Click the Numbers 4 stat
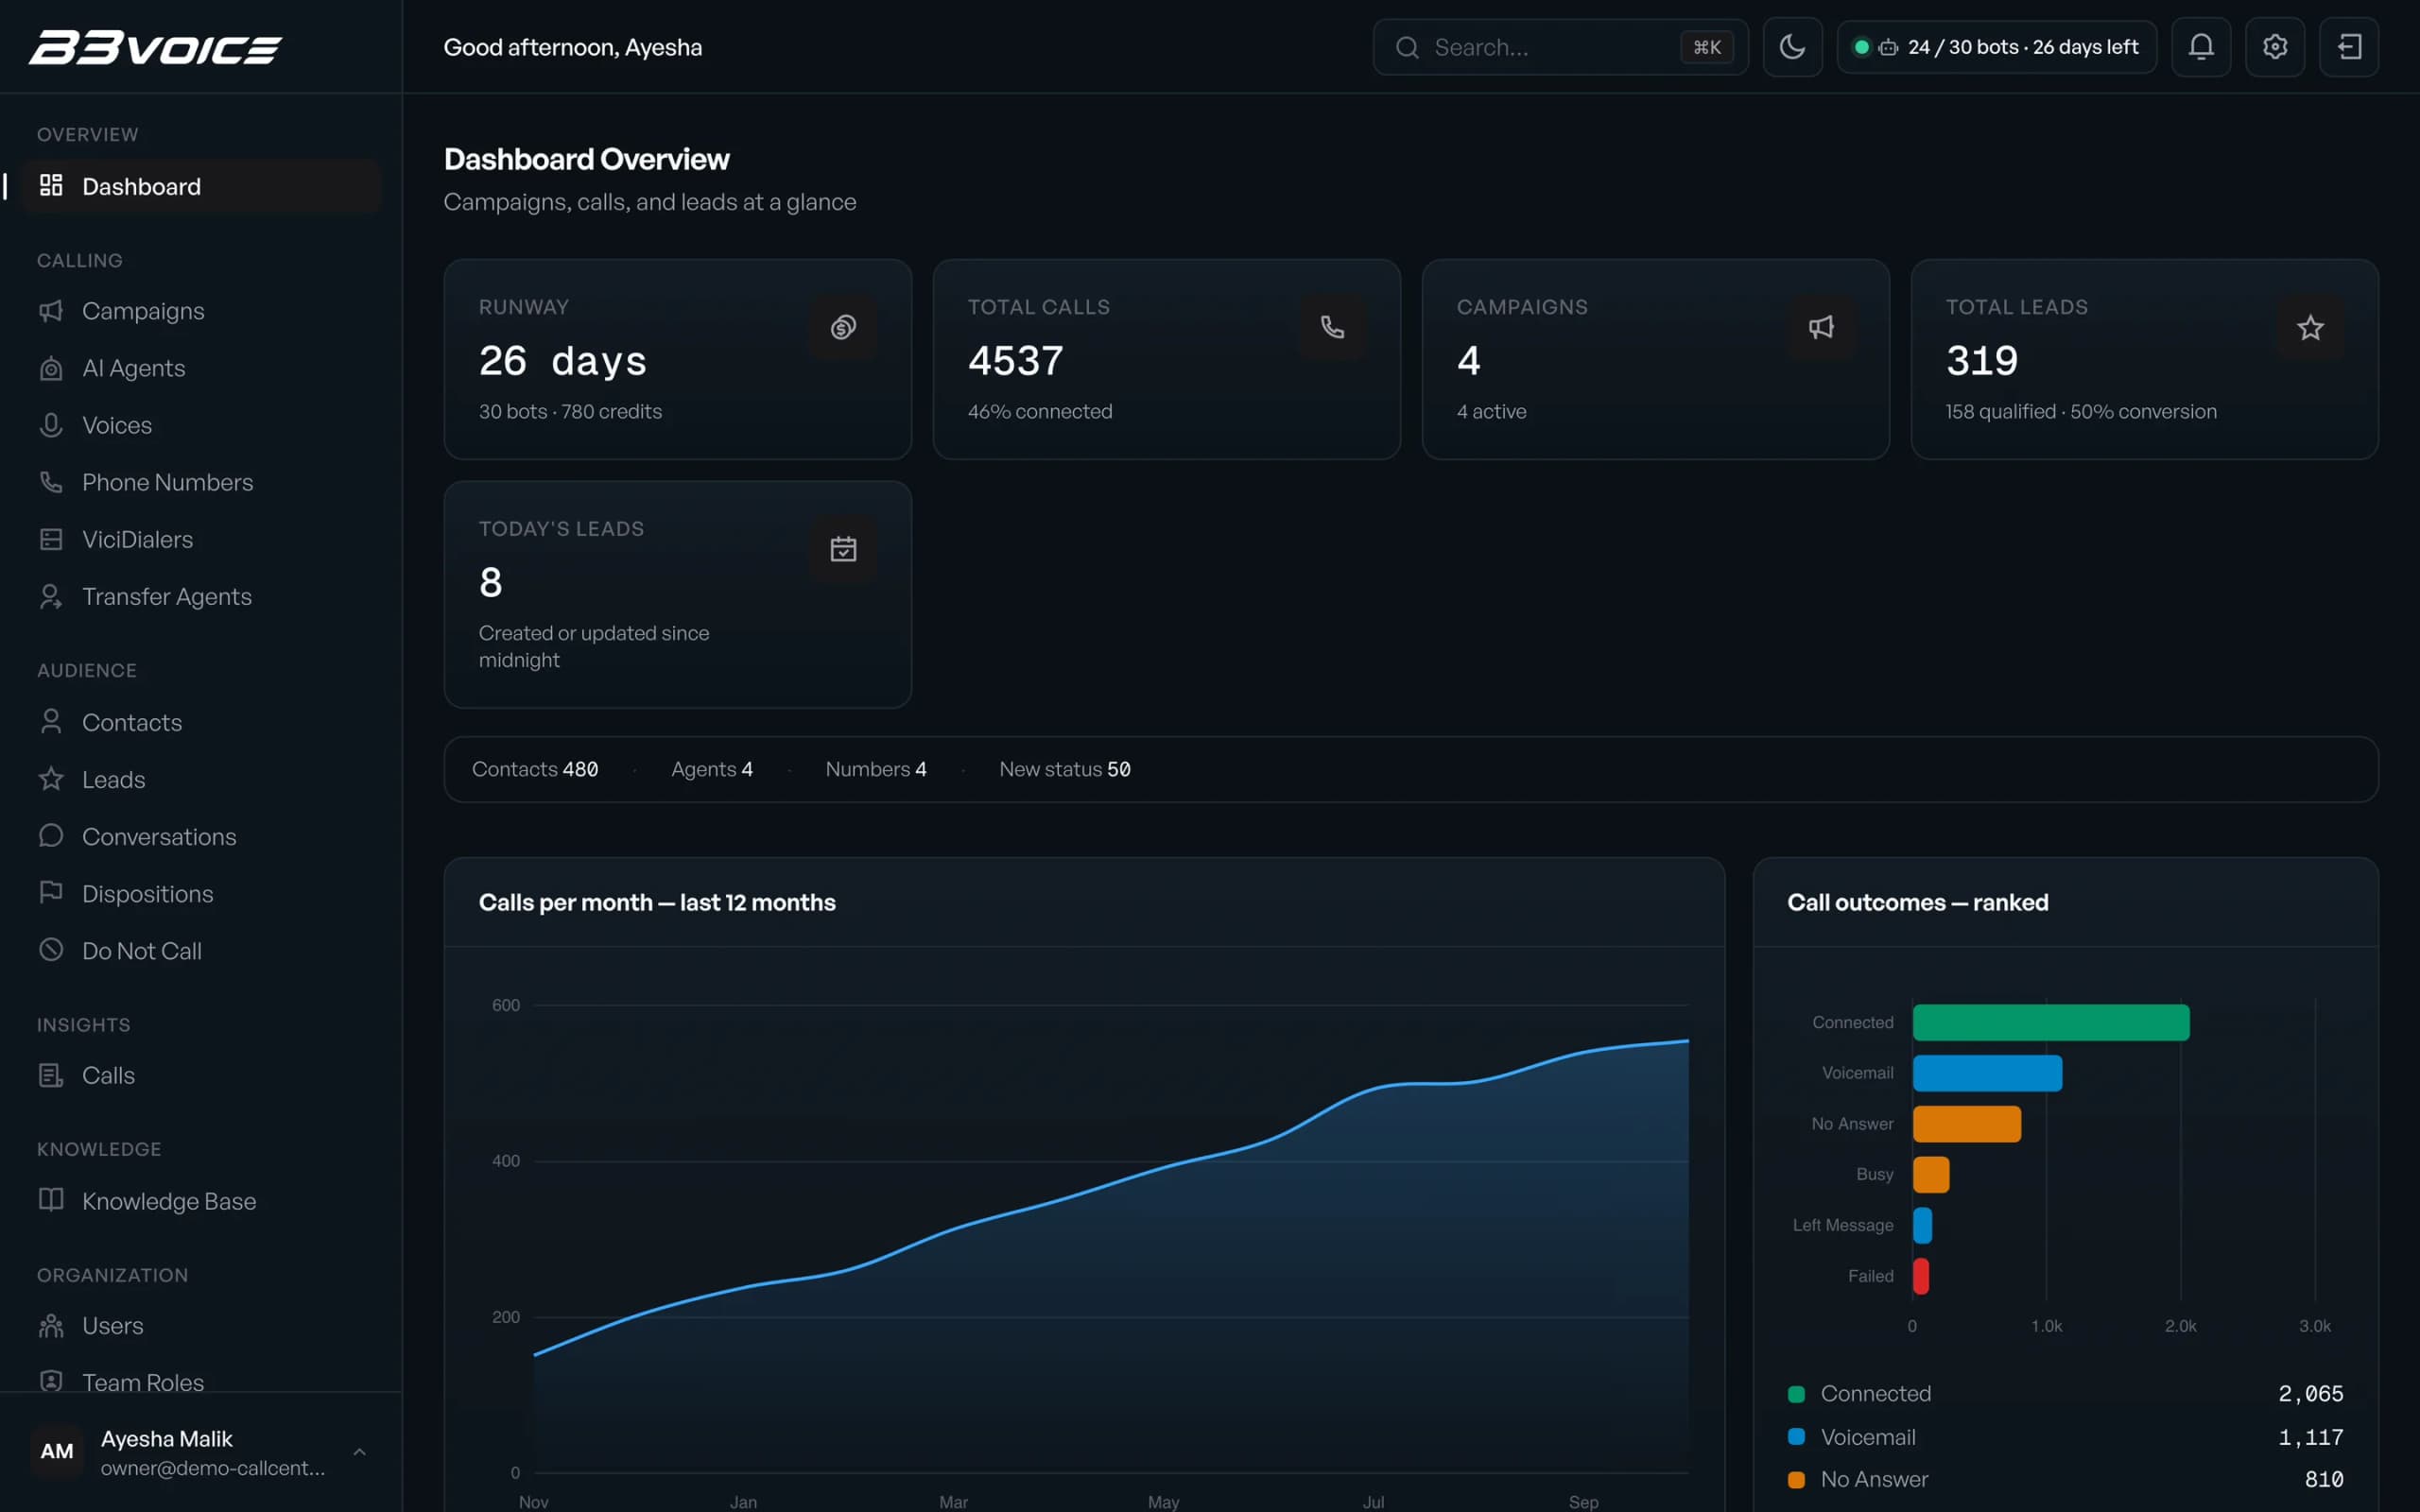Screen dimensions: 2420x1512 pos(876,769)
